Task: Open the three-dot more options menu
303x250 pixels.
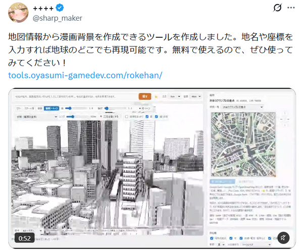Action: click(x=291, y=8)
